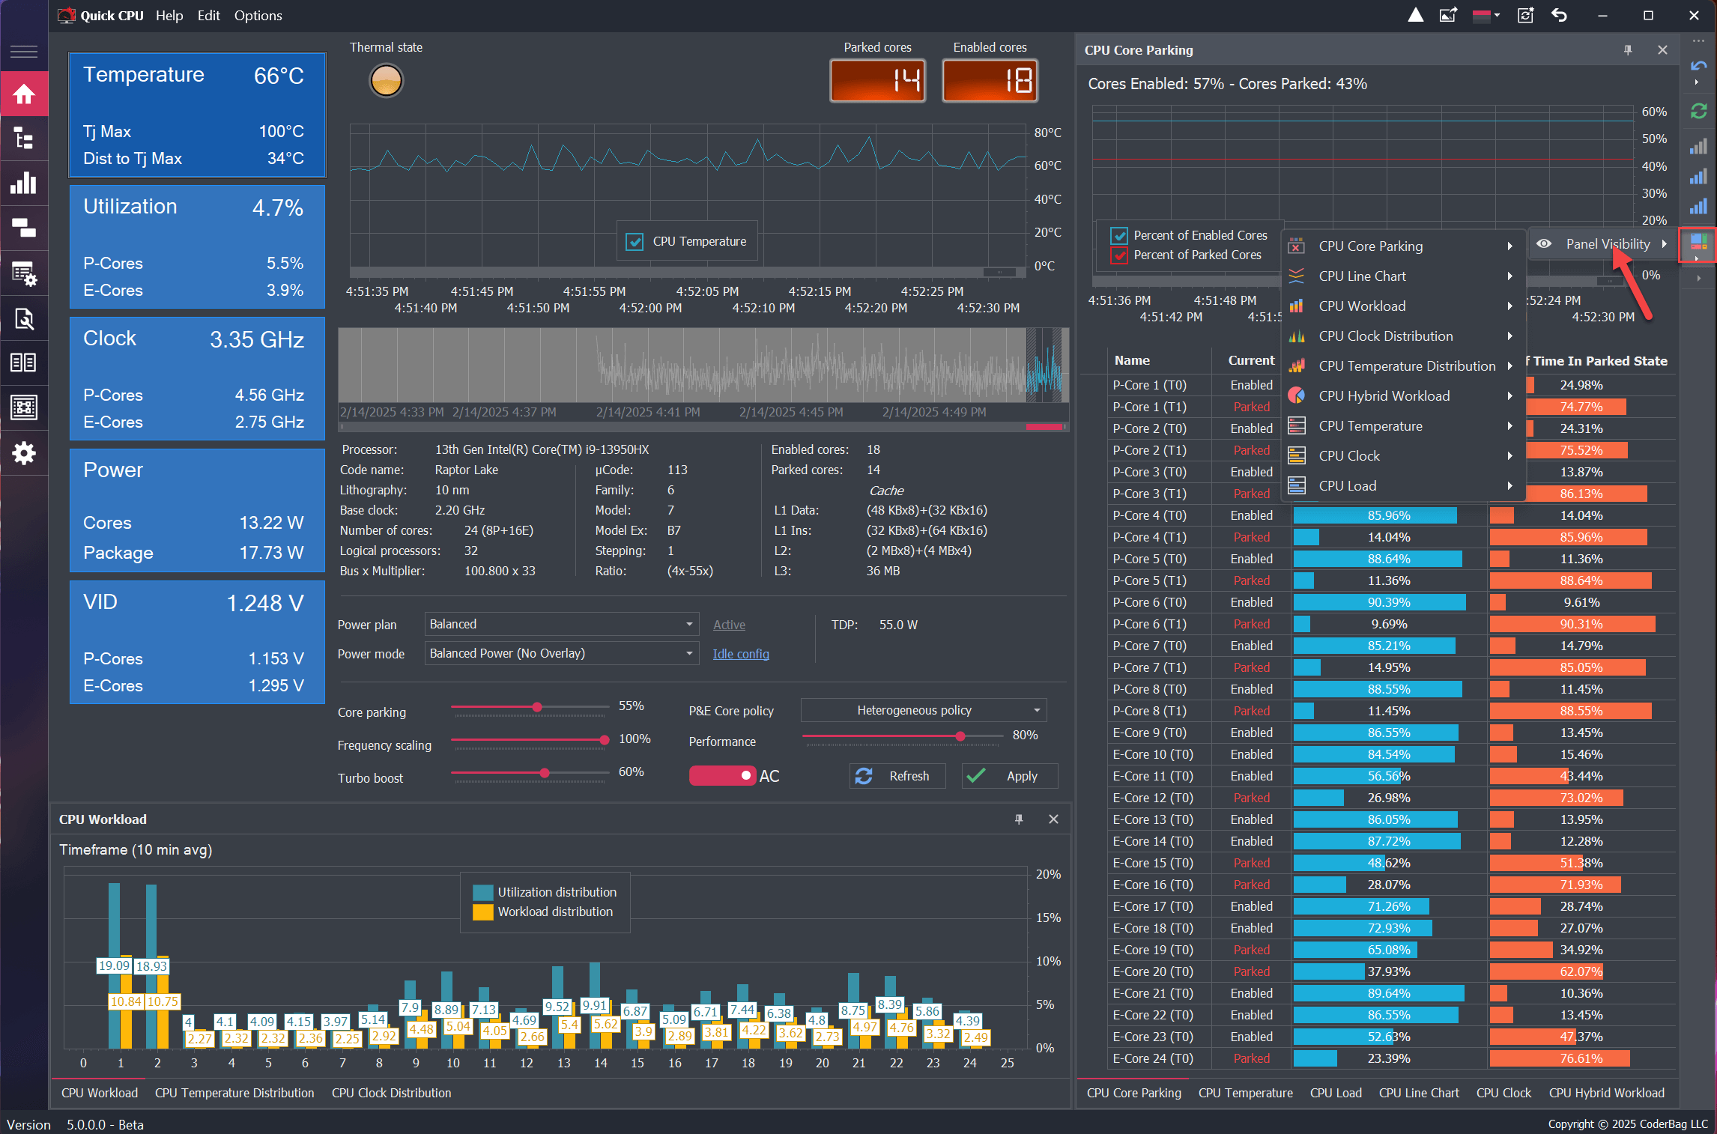Switch to the CPU Temperature Distribution bottom tab

click(234, 1093)
